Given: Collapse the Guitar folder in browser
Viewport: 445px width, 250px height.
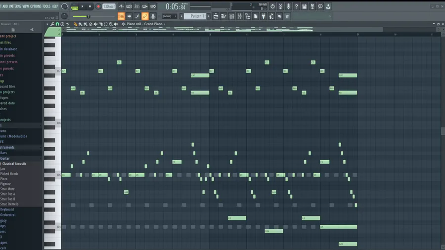Looking at the screenshot, I should tap(5, 158).
